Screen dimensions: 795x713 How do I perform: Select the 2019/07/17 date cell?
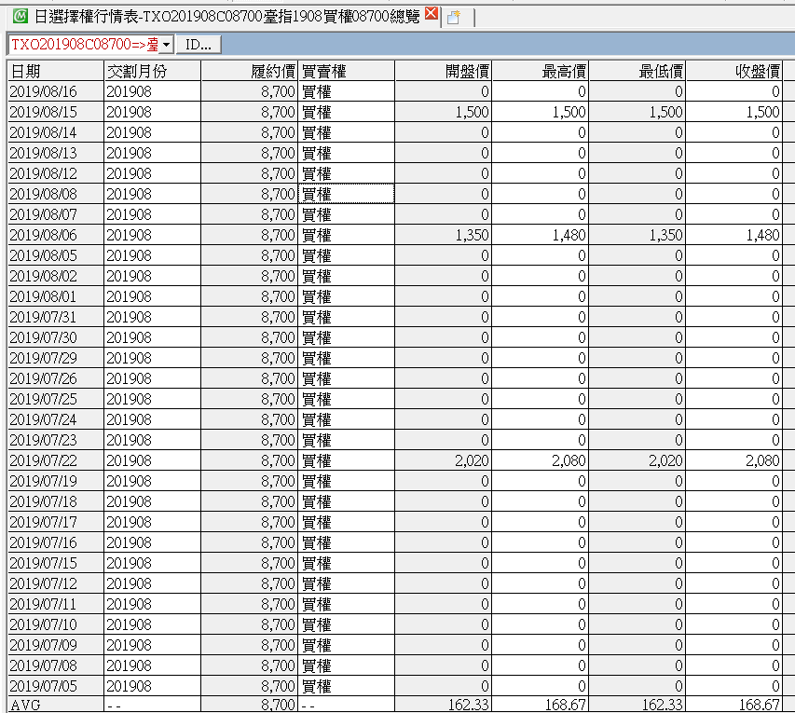click(x=55, y=522)
